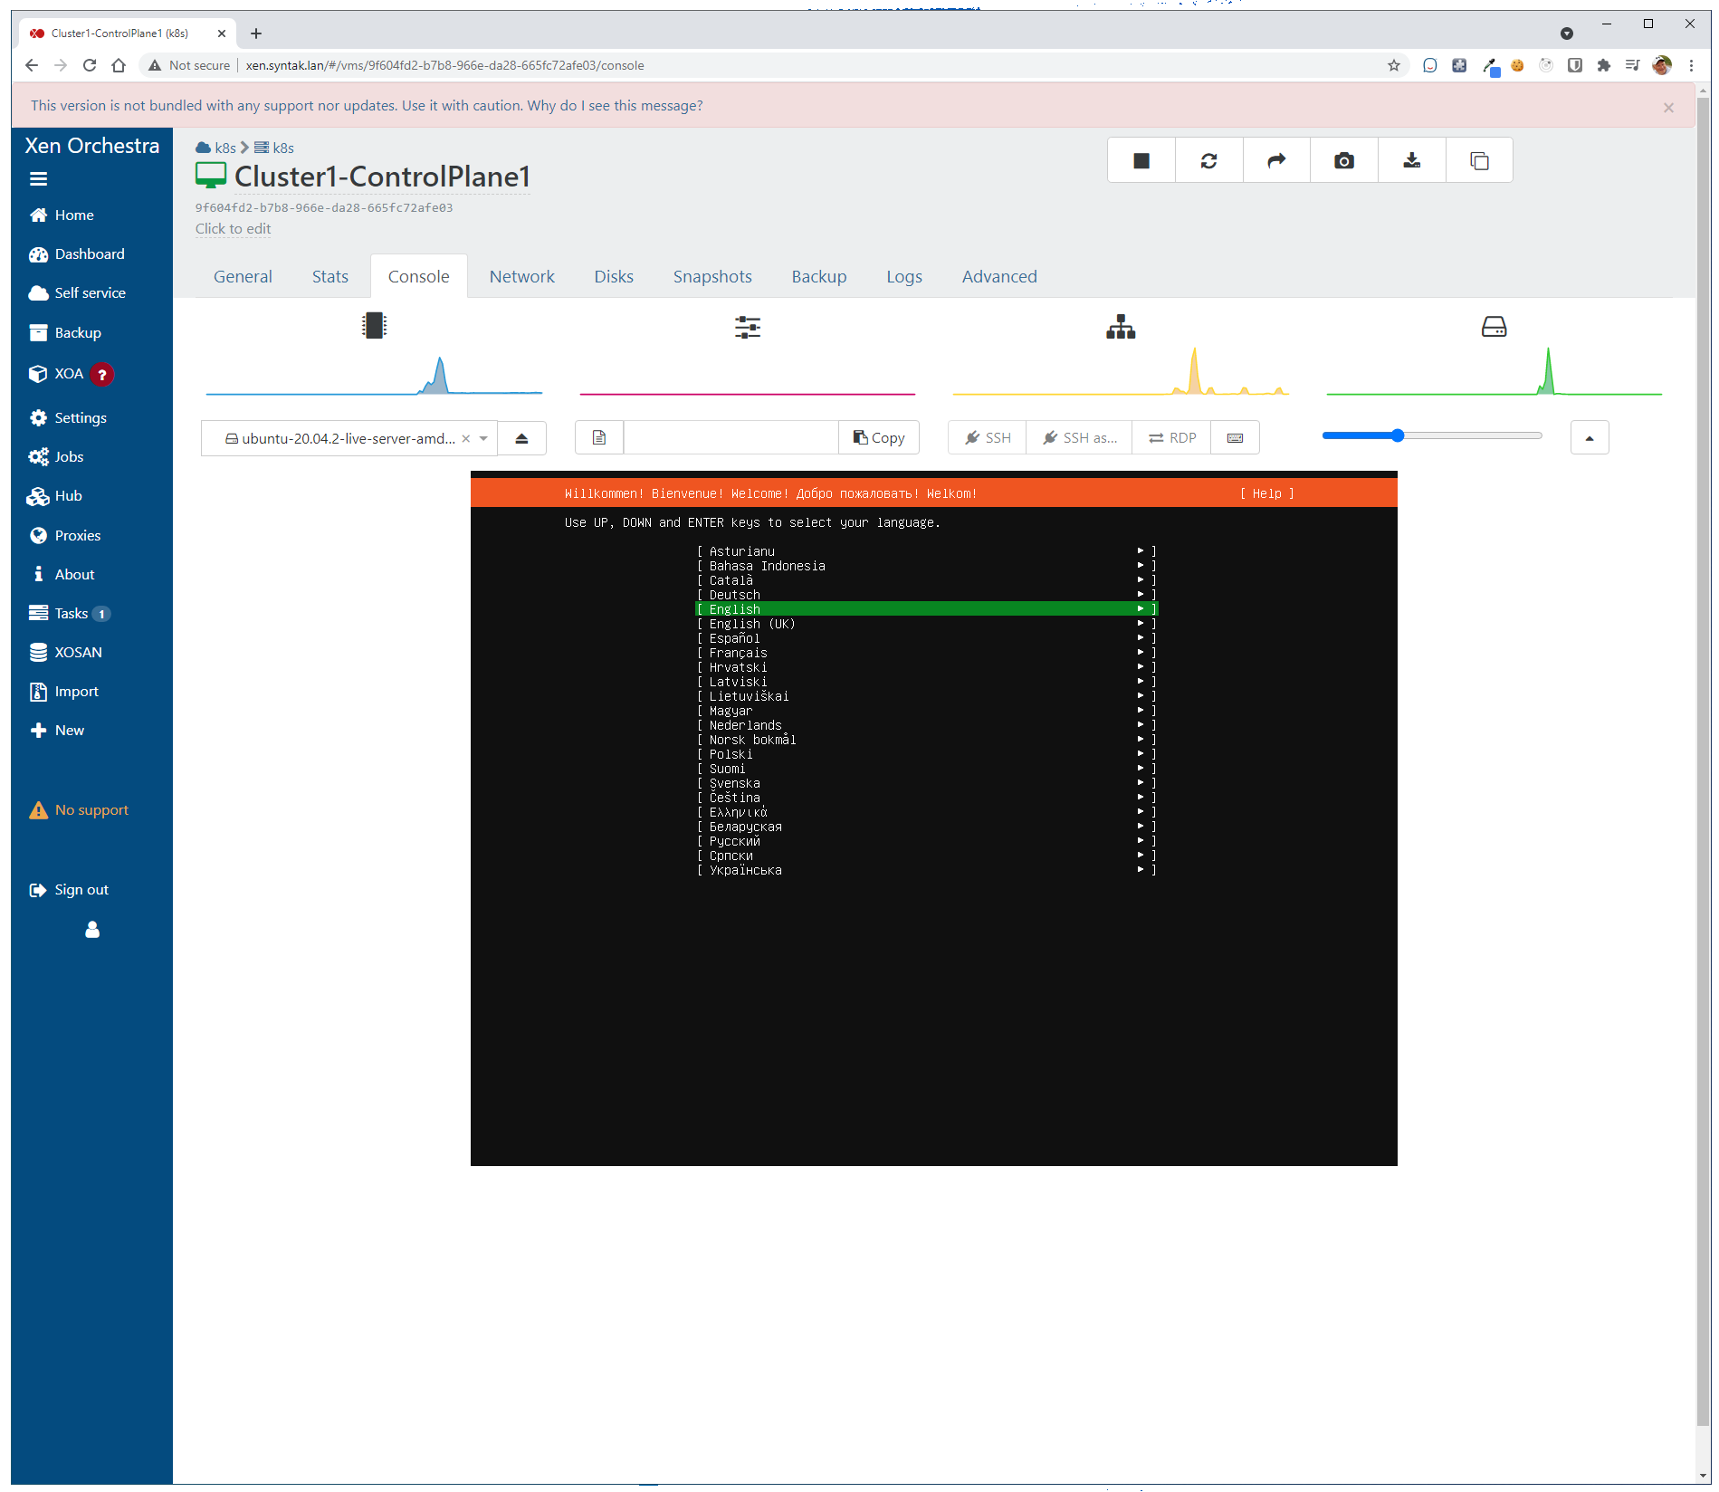Click the clipboard text input field

(730, 438)
